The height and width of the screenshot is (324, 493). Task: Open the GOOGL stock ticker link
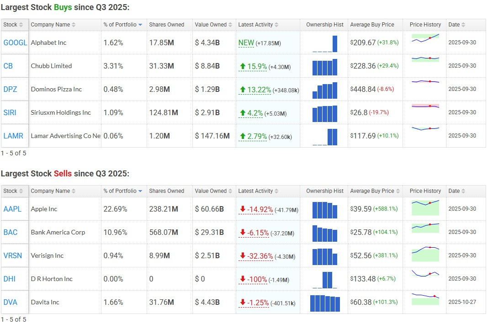pos(15,42)
